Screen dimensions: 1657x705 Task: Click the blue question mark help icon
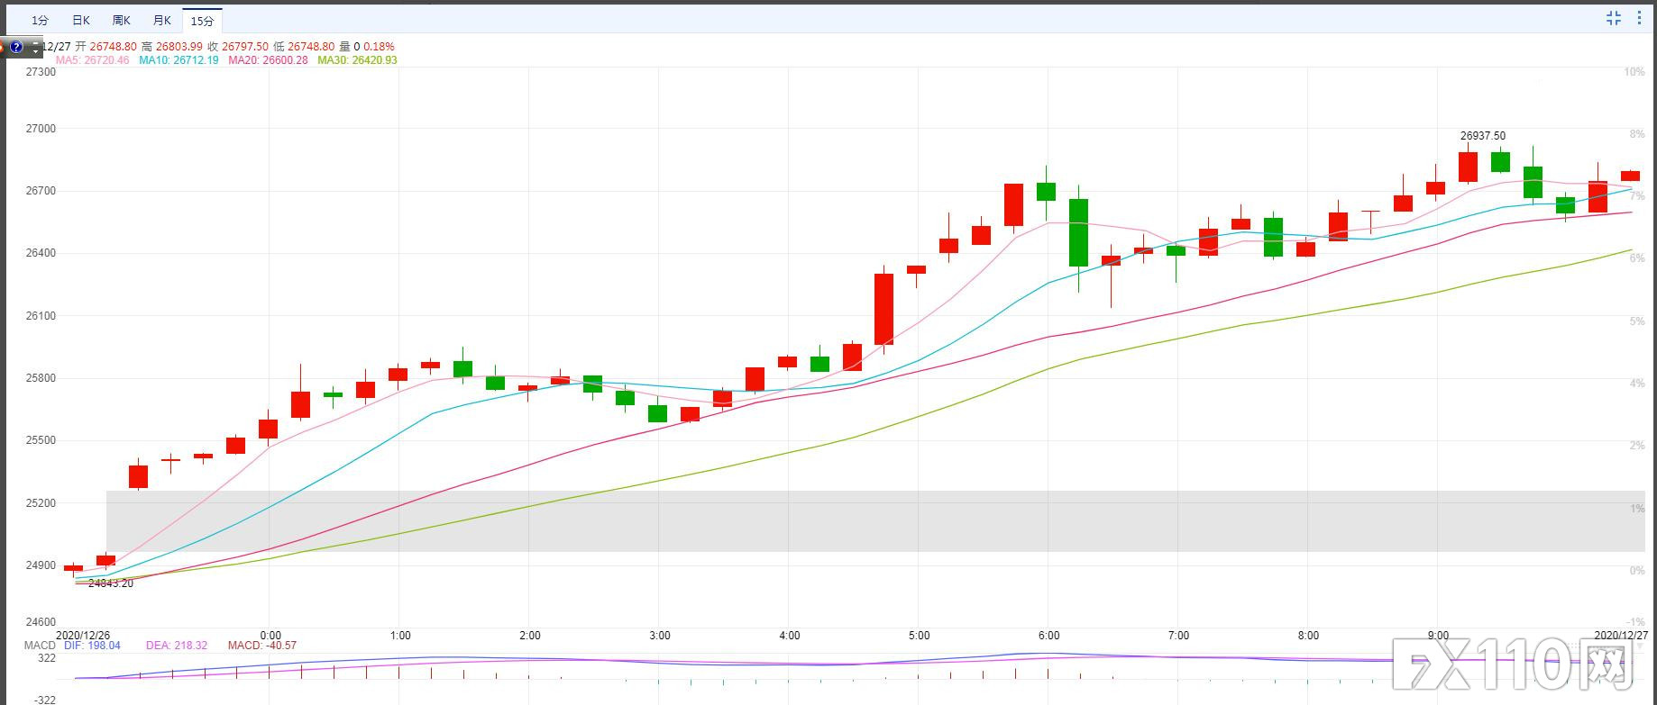coord(16,47)
